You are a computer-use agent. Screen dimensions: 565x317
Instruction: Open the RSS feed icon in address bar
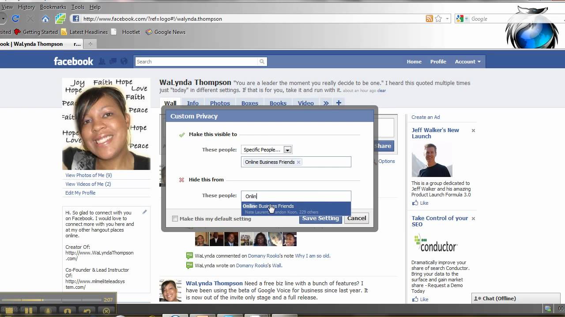(429, 18)
